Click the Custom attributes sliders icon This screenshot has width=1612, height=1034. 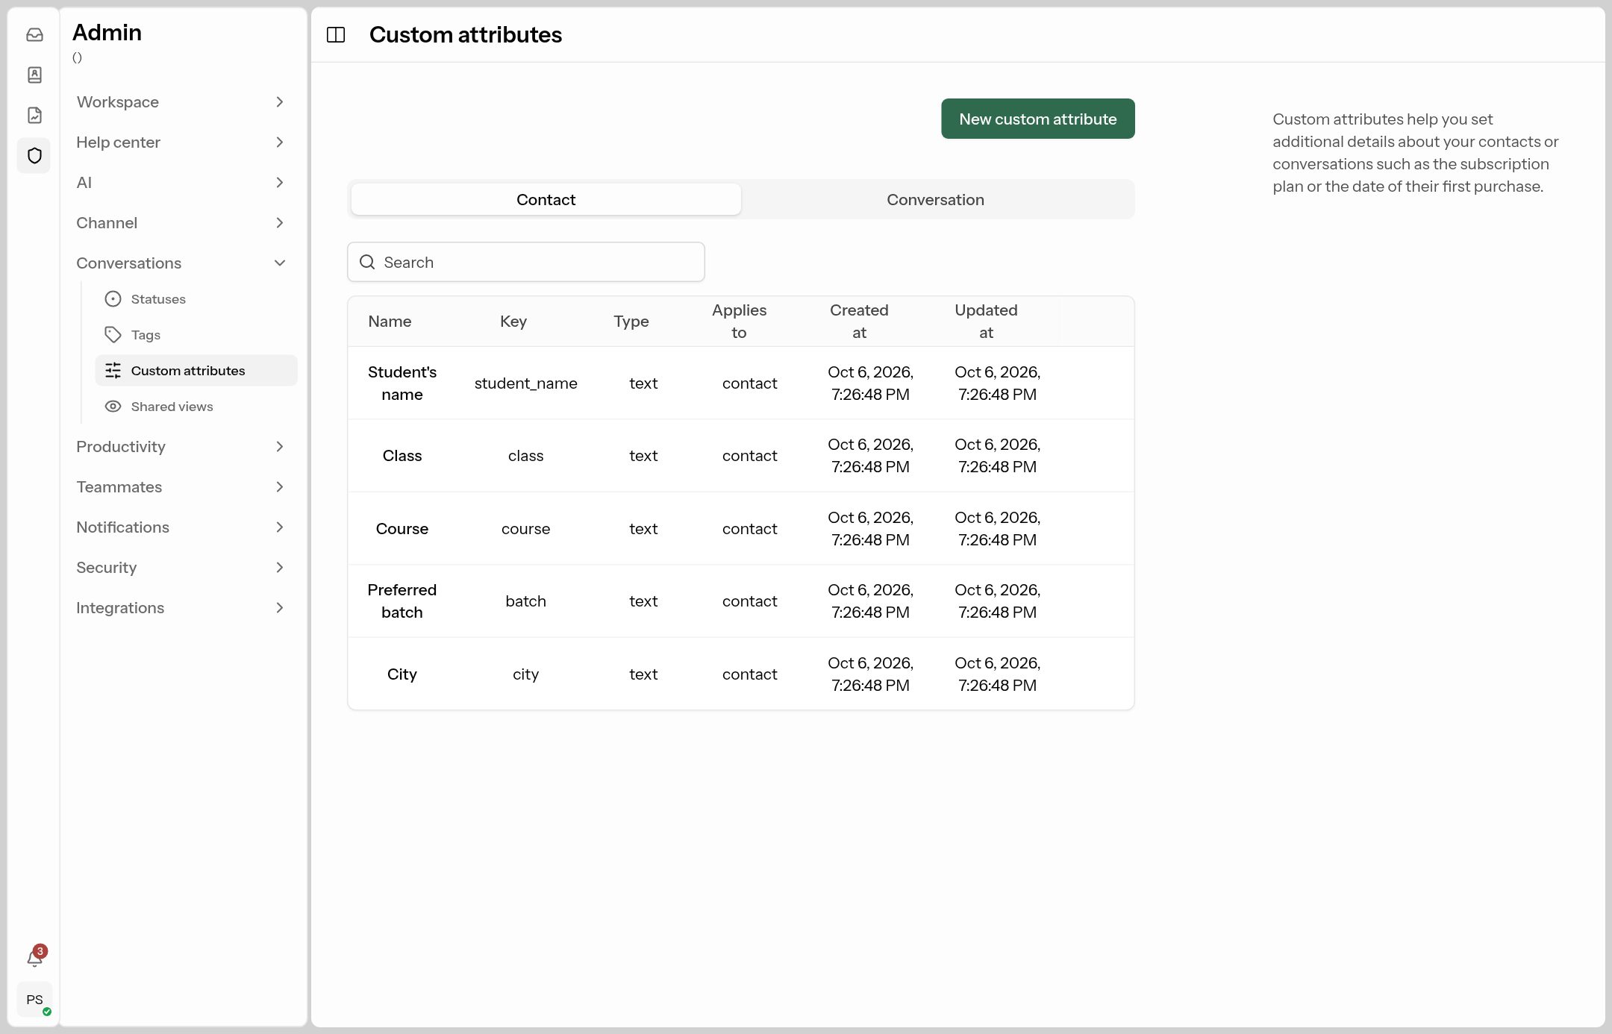tap(113, 371)
